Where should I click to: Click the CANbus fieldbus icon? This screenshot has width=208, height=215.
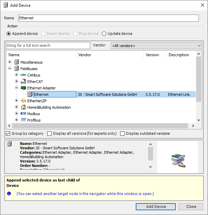pyautogui.click(x=23, y=75)
